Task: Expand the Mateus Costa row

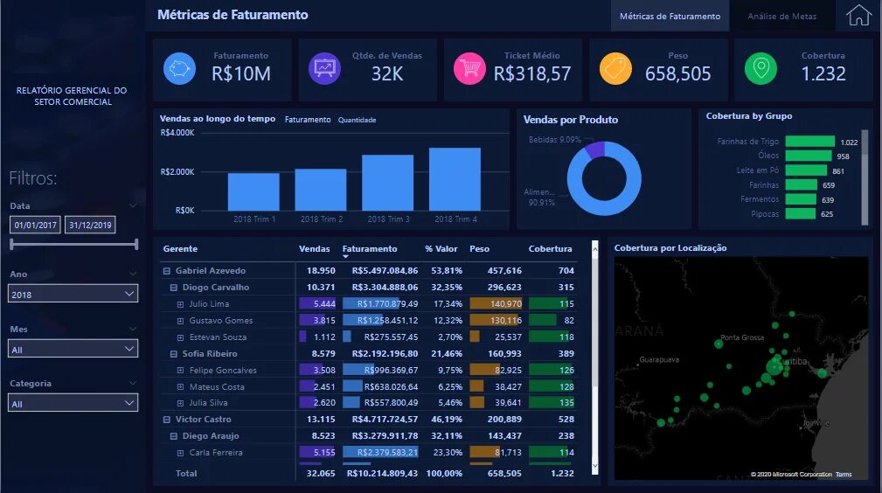Action: click(x=181, y=387)
